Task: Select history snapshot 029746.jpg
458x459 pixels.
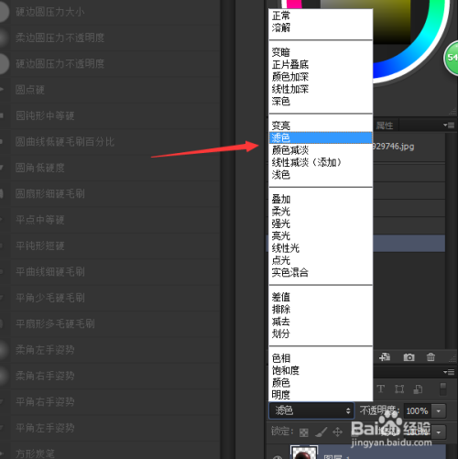Action: (x=394, y=147)
